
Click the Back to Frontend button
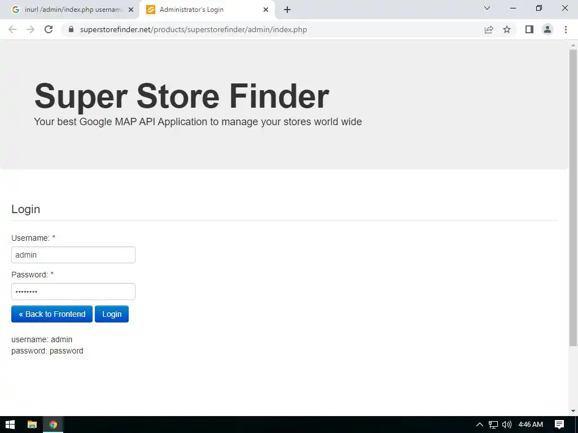click(x=52, y=314)
